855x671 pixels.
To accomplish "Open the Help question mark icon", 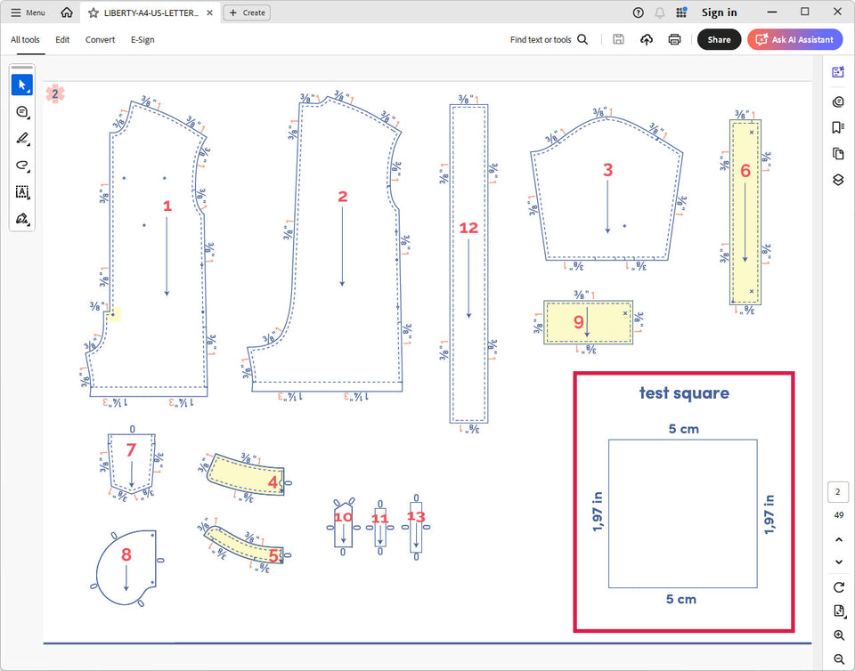I will click(x=638, y=12).
